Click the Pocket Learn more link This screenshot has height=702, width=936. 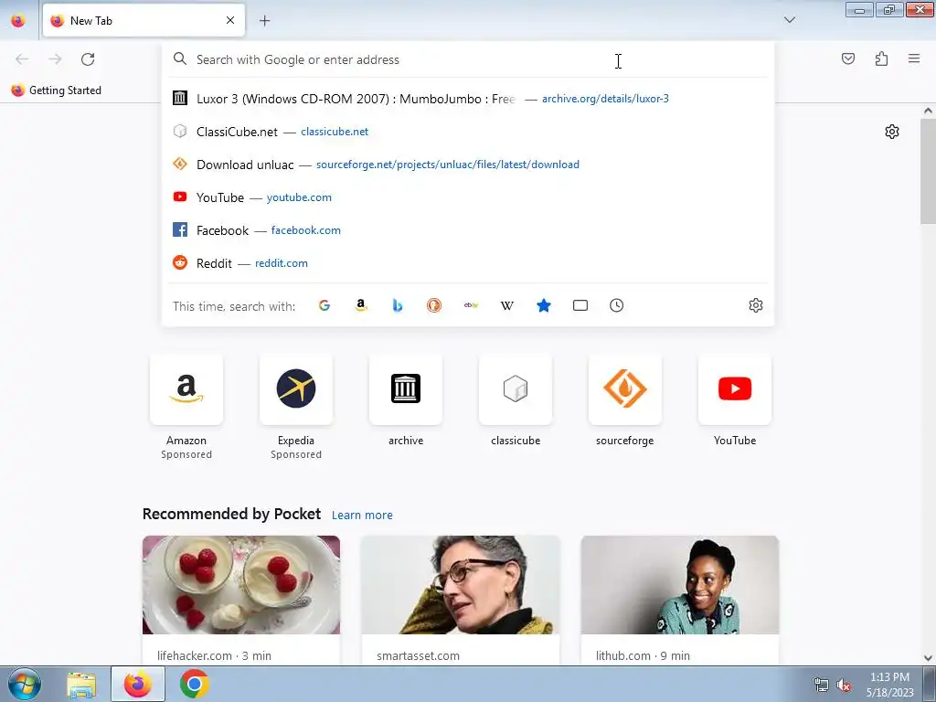coord(362,515)
